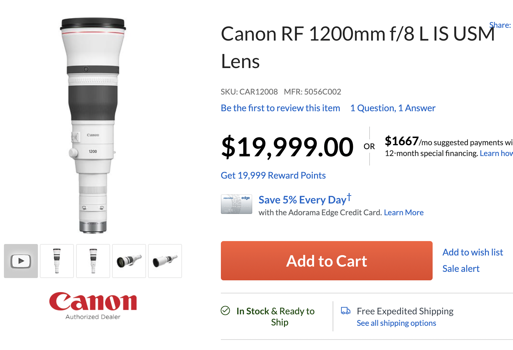The width and height of the screenshot is (513, 350).
Task: Click the shipping truck icon
Action: coord(345,310)
